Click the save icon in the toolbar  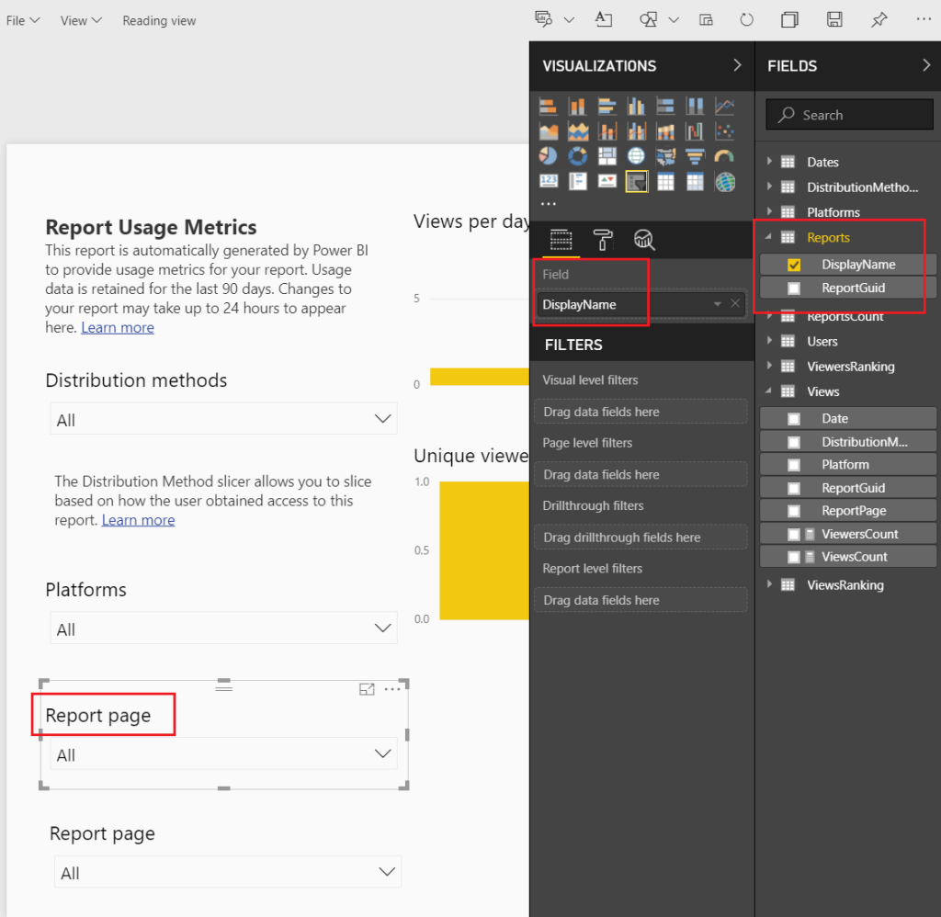click(834, 19)
